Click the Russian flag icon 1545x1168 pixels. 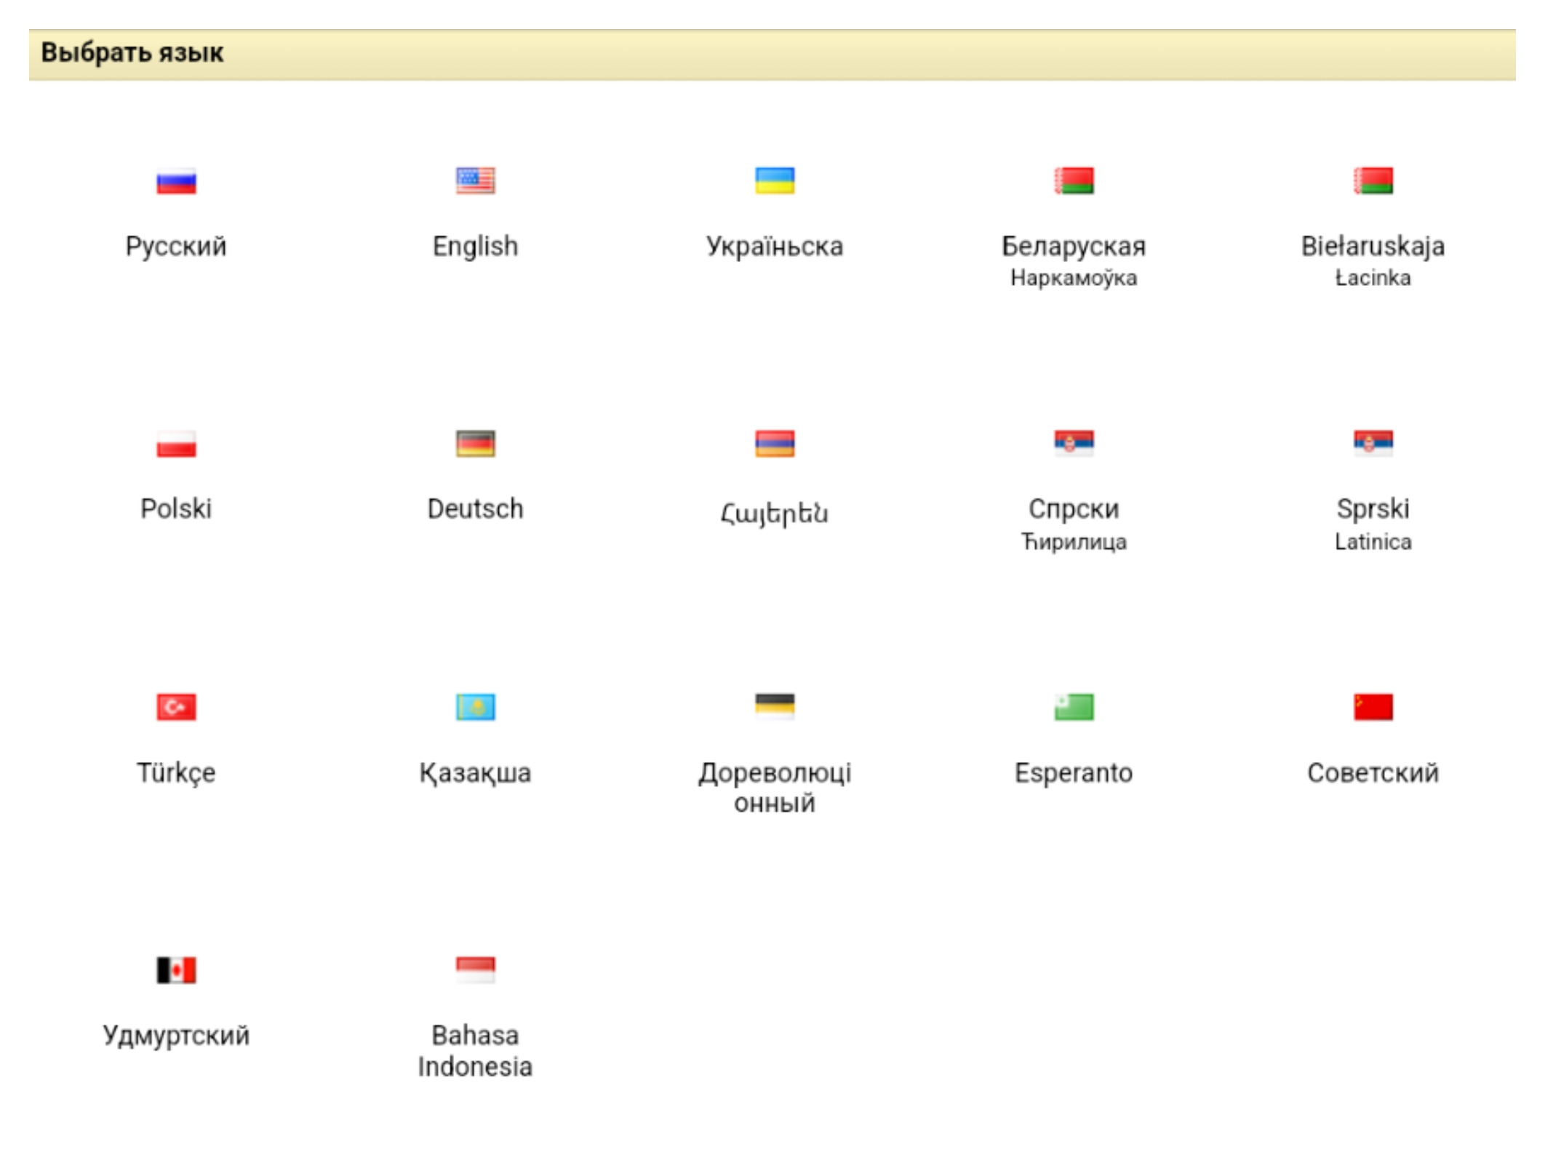click(x=176, y=181)
